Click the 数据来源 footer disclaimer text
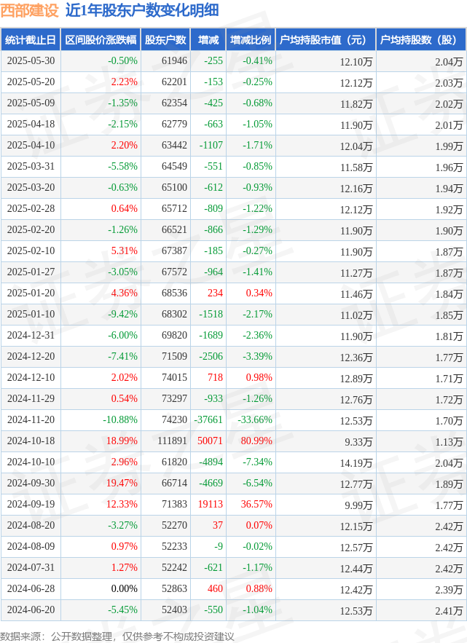This screenshot has height=643, width=467. pyautogui.click(x=117, y=636)
